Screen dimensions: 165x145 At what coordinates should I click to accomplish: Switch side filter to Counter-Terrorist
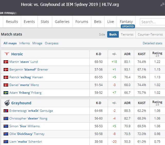point(150,34)
